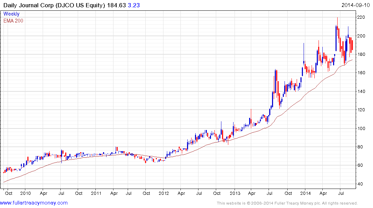Click the 2010 year label on time axis
This screenshot has height=208, width=373.
coord(25,193)
